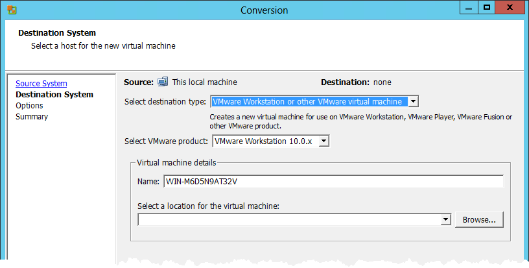Viewport: 529px width, 268px height.
Task: Click the 'Virtual machine details' group label
Action: [176, 163]
